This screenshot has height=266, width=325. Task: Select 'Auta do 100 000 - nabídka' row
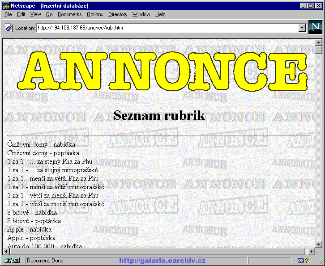45,246
